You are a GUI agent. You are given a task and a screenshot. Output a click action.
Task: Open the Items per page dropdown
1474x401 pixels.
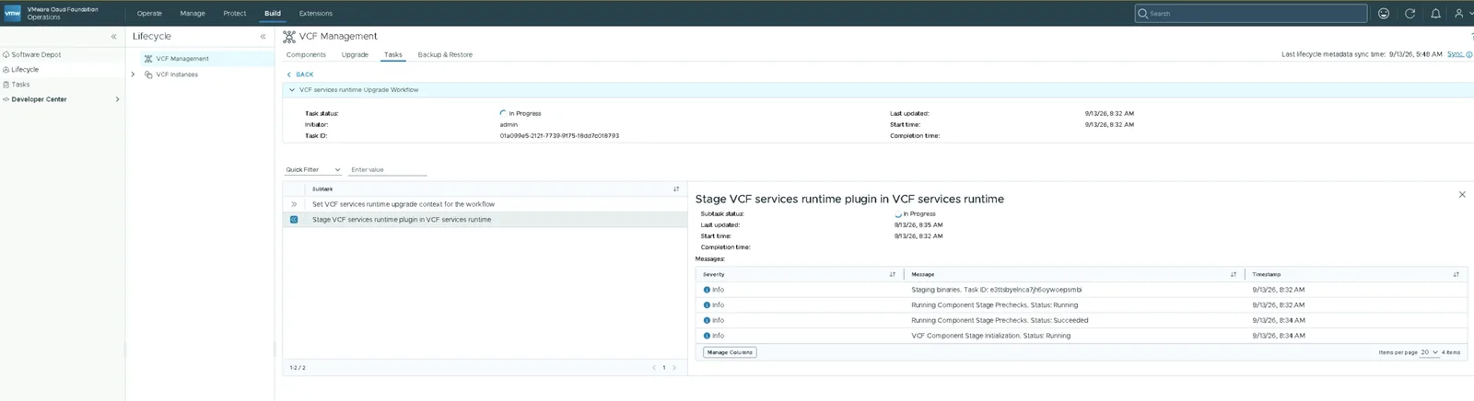pyautogui.click(x=1429, y=352)
